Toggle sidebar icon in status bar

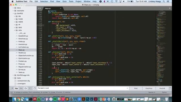12,92
